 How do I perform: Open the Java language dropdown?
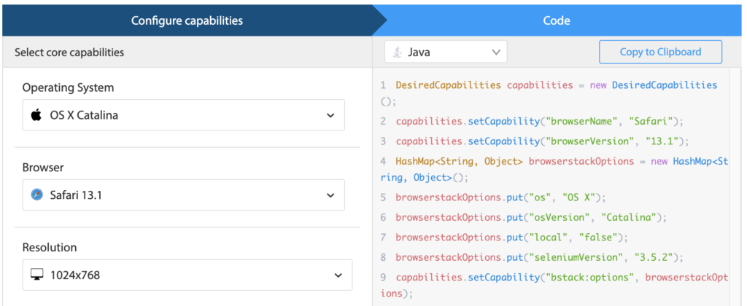point(446,52)
